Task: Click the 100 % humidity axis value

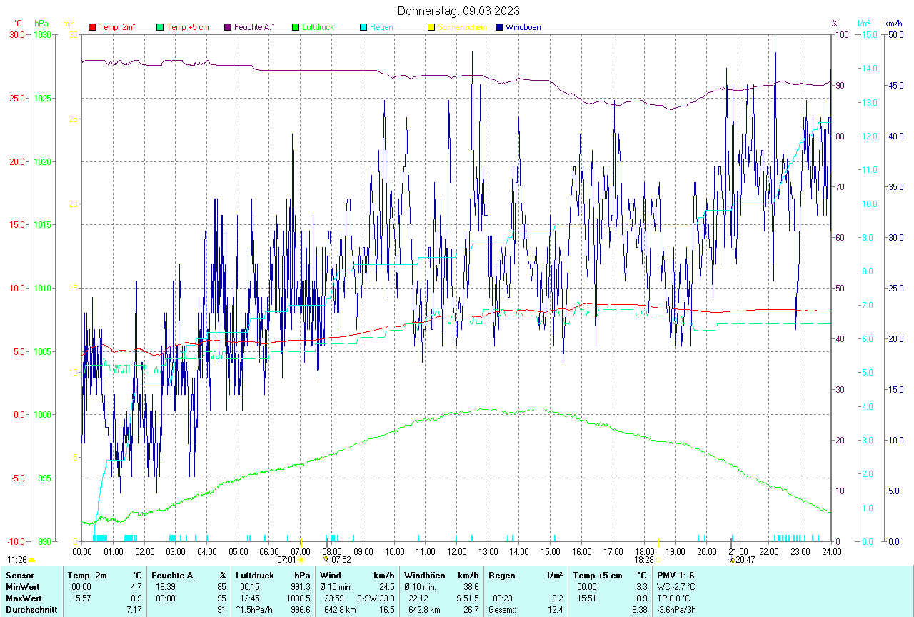Action: pos(841,35)
